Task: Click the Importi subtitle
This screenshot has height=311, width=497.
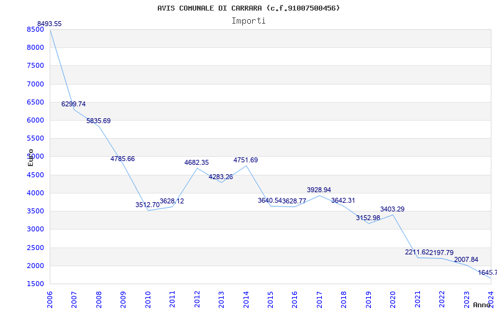Action: [248, 21]
